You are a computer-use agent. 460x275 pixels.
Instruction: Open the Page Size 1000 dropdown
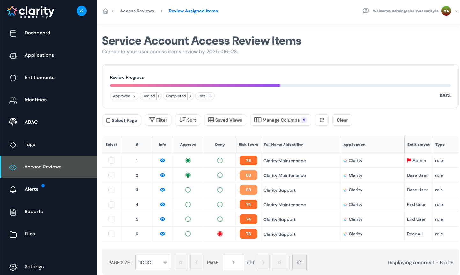[153, 262]
